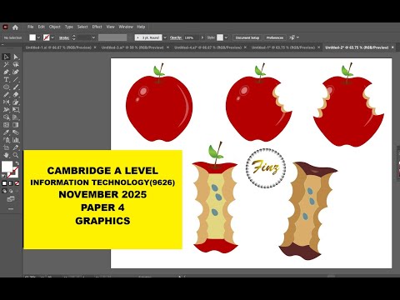Image resolution: width=400 pixels, height=300 pixels.
Task: Open the File menu
Action: pos(31,27)
